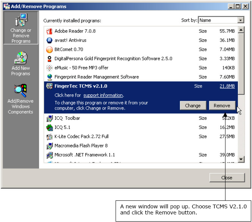Click the program list scrollbar thumb
This screenshot has height=222, width=252.
[241, 64]
